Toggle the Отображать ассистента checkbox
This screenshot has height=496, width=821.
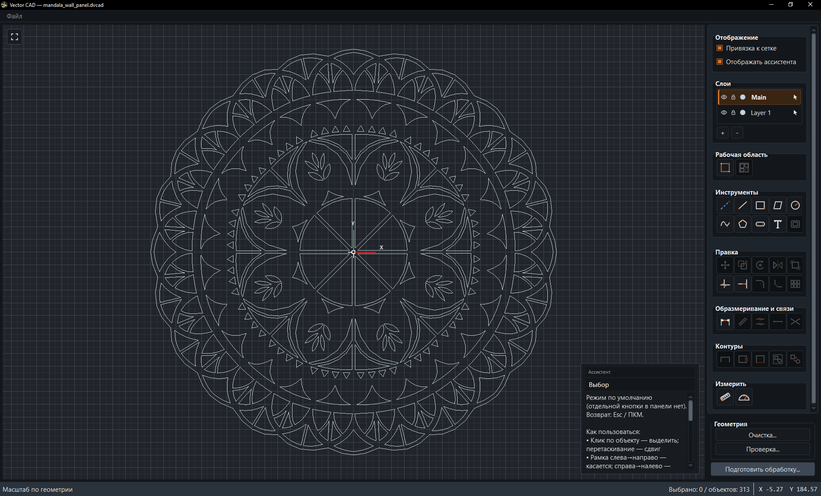click(x=720, y=62)
